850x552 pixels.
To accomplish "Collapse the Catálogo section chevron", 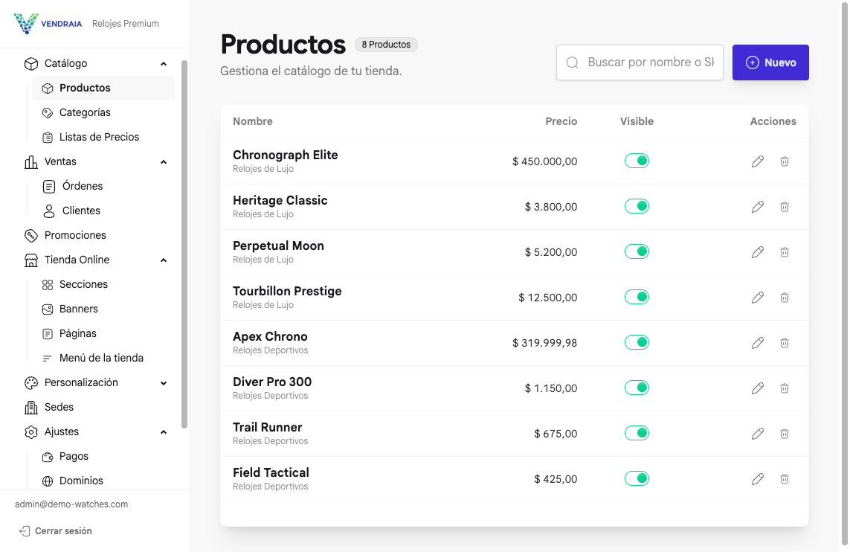I will click(164, 64).
